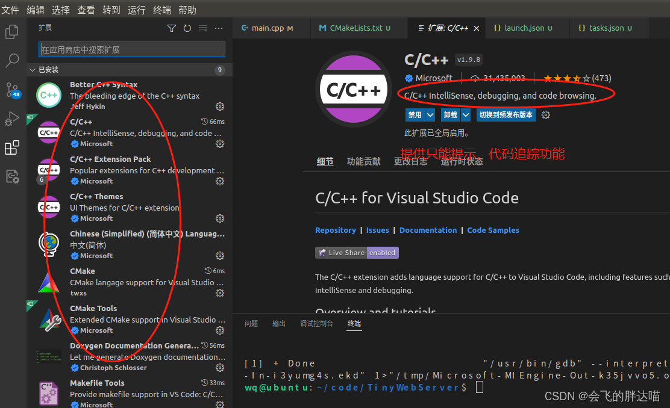Open the 转到 menu
The image size is (670, 408).
click(111, 10)
